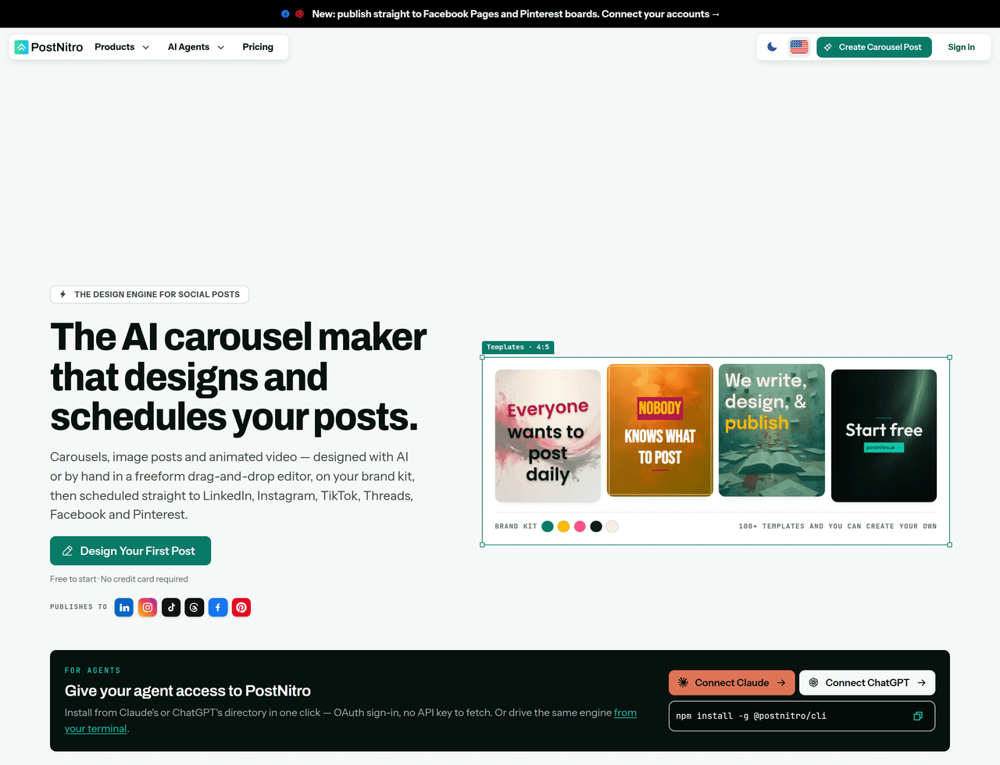Click the PostNitro logo

point(48,47)
